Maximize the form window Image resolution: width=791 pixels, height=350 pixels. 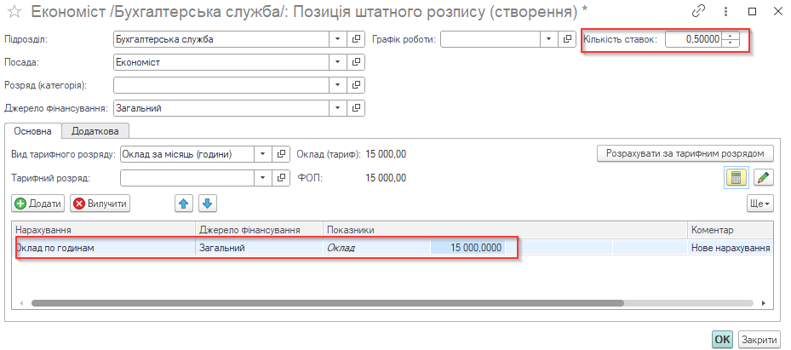[752, 12]
